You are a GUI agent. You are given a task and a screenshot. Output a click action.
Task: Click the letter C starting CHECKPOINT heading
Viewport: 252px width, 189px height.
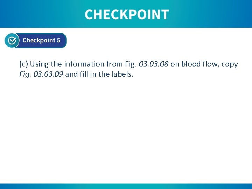[89, 15]
